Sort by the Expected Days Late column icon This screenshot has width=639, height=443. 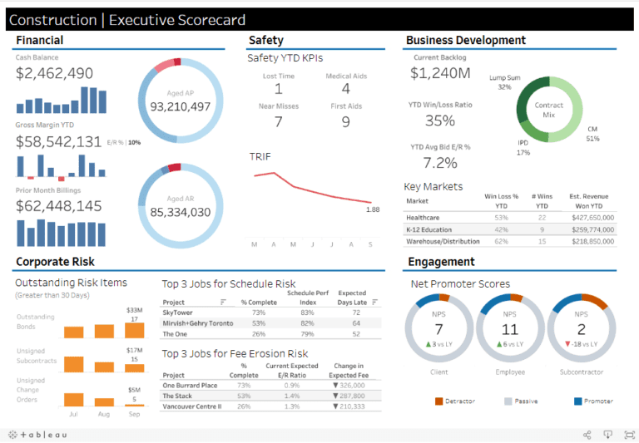coord(375,302)
